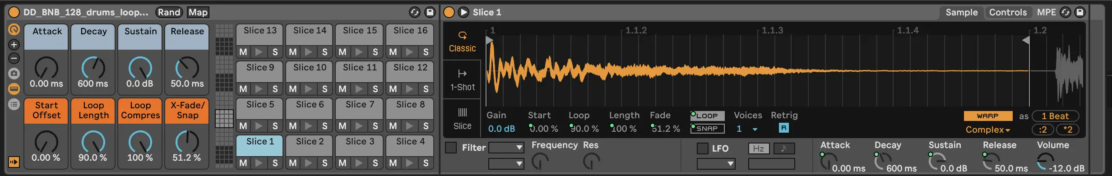1112x176 pixels.
Task: Click the Drum Rack device activator circle
Action: (x=14, y=12)
